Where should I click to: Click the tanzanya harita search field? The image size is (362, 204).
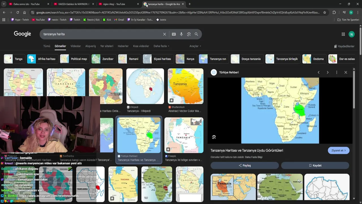102,34
